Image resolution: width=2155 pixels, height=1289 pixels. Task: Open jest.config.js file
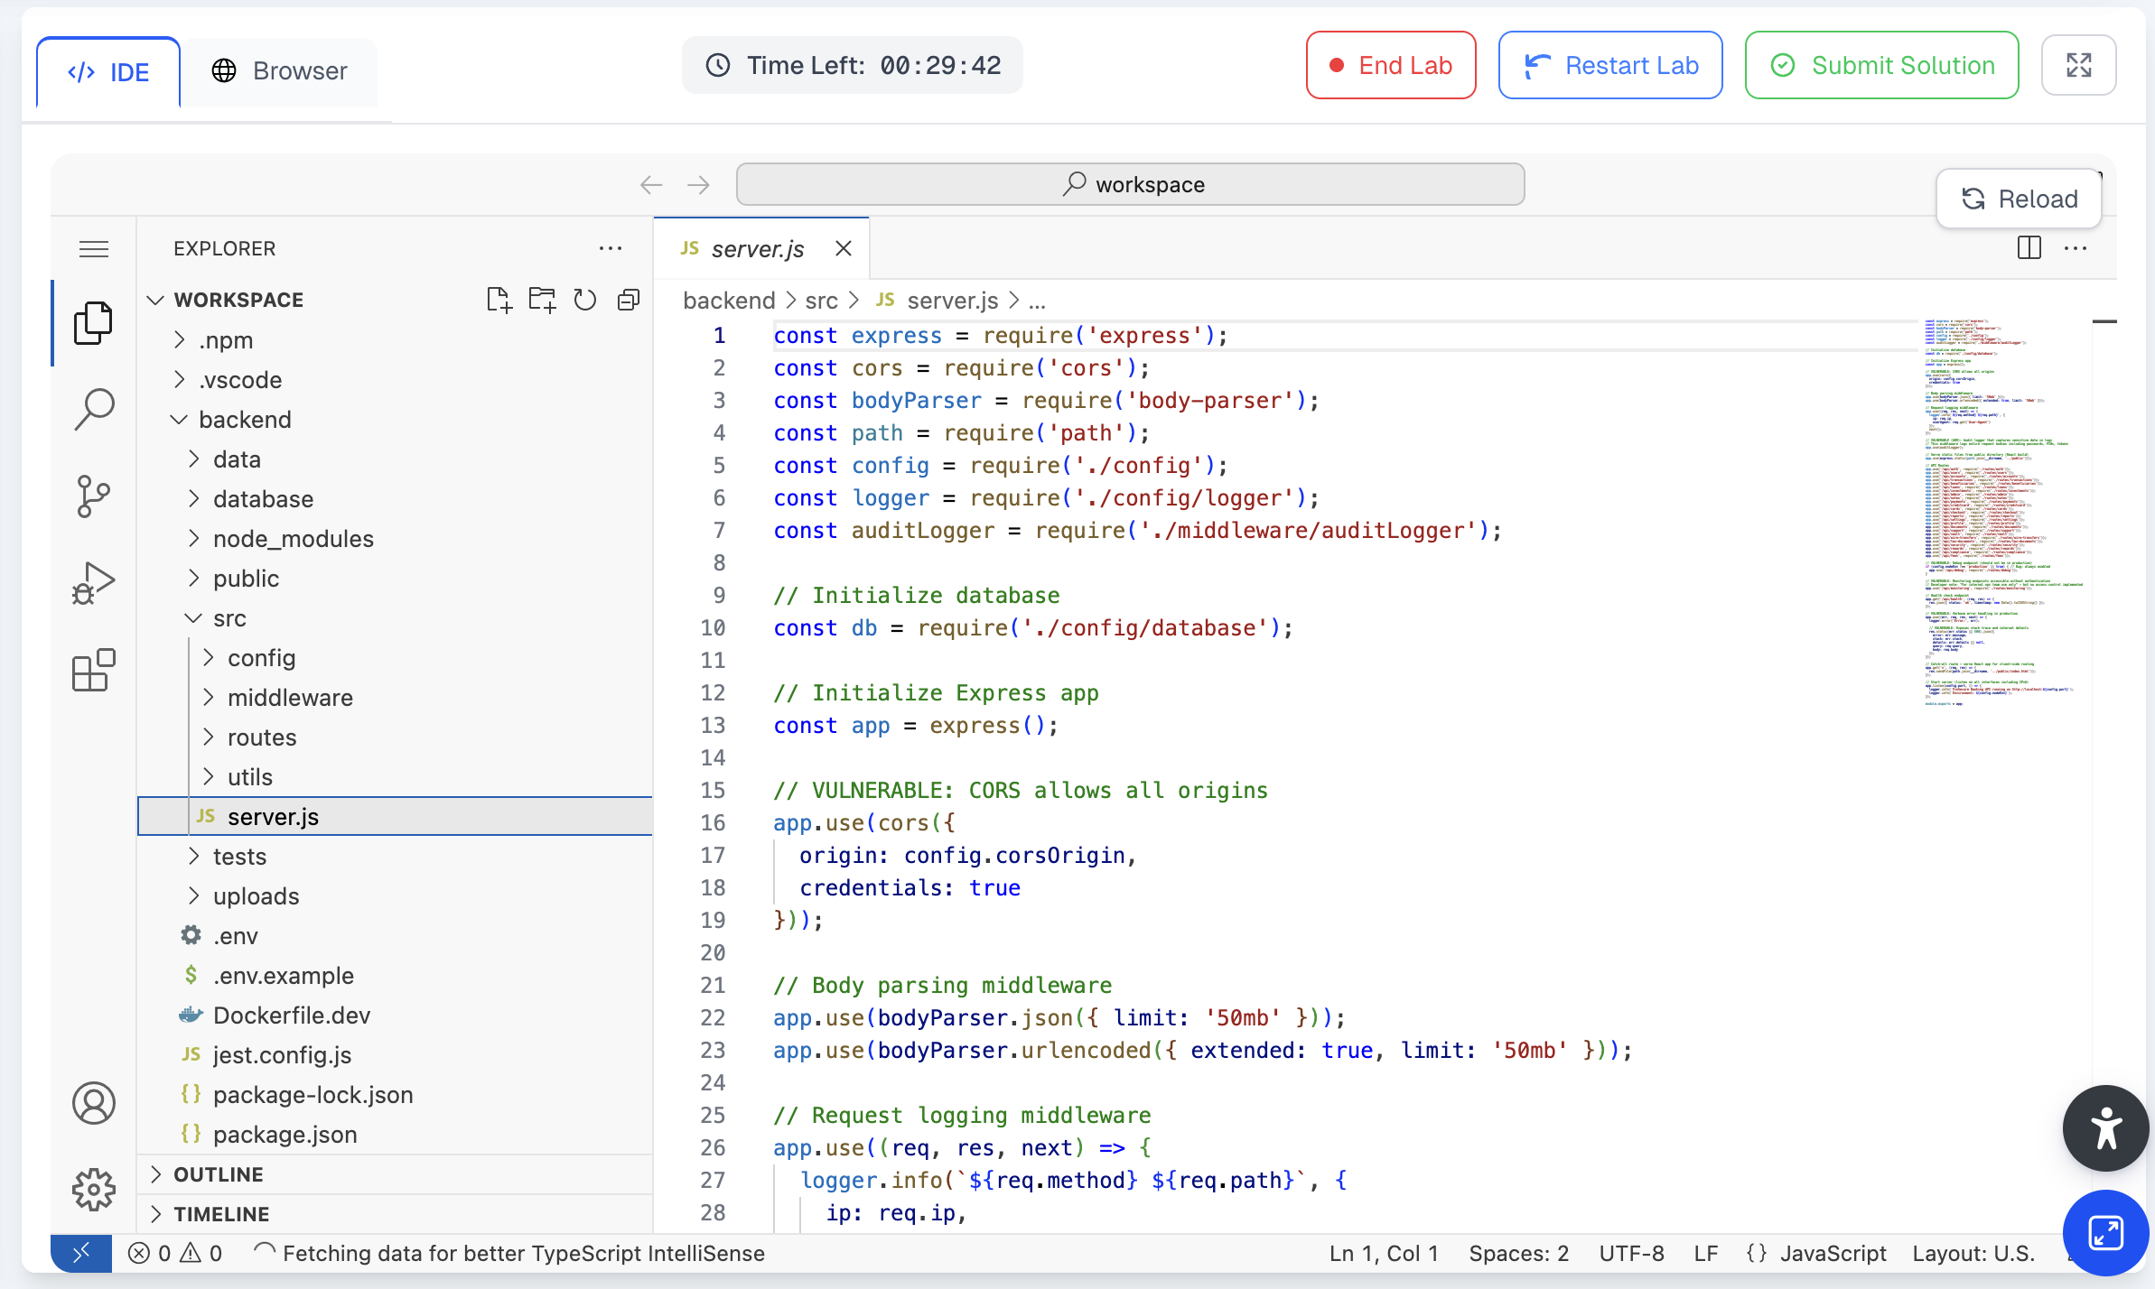coord(395,1055)
